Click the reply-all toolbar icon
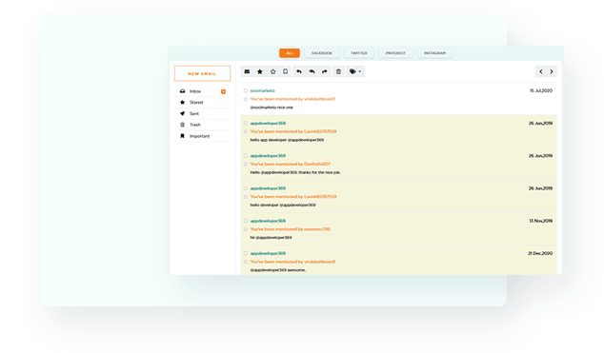 312,71
